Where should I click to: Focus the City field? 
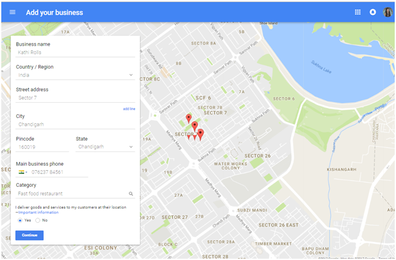coord(75,125)
